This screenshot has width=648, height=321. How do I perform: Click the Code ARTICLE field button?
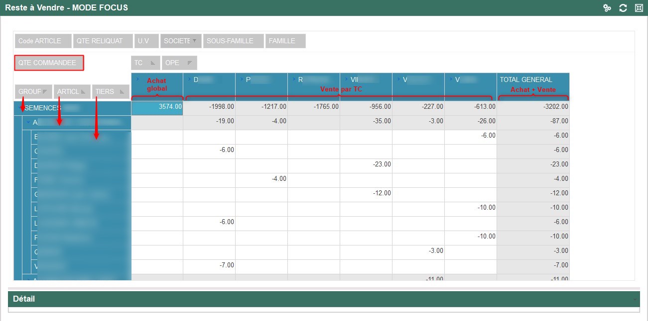tap(42, 41)
